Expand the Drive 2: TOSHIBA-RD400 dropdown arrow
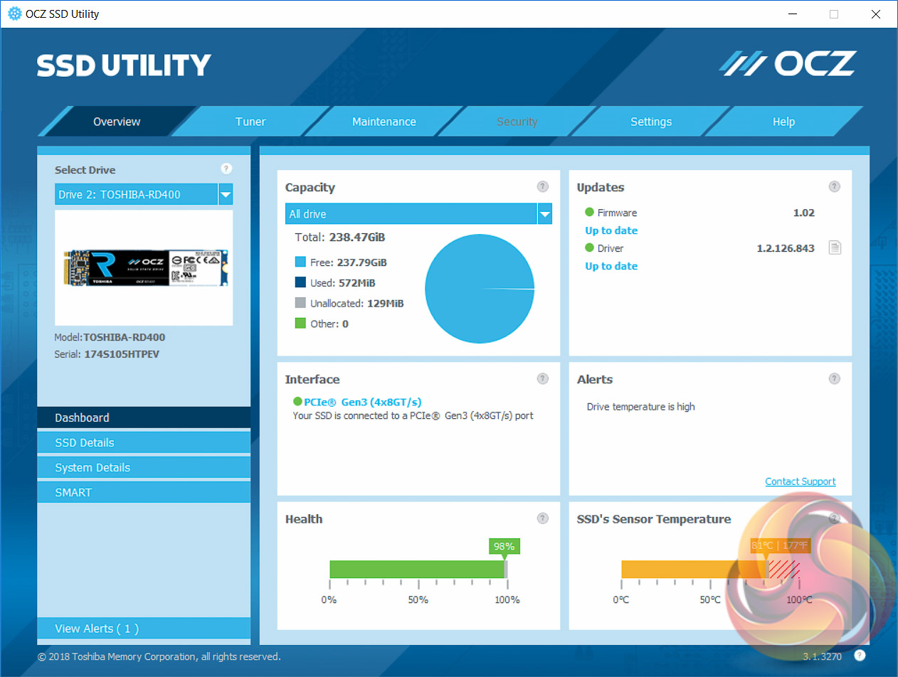The image size is (898, 677). pos(226,194)
